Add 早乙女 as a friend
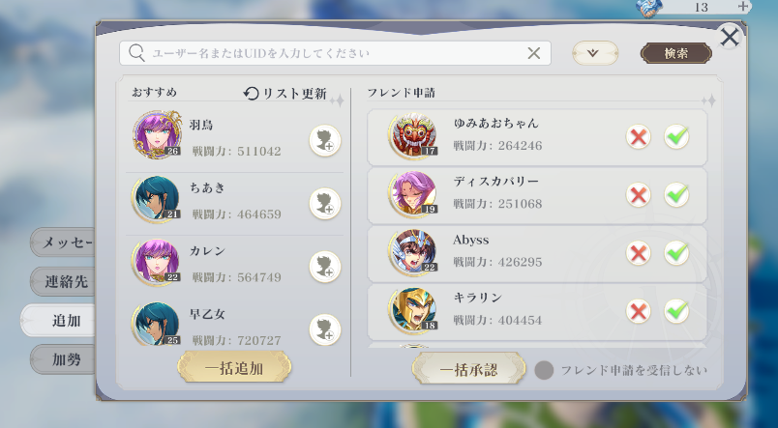 click(325, 329)
